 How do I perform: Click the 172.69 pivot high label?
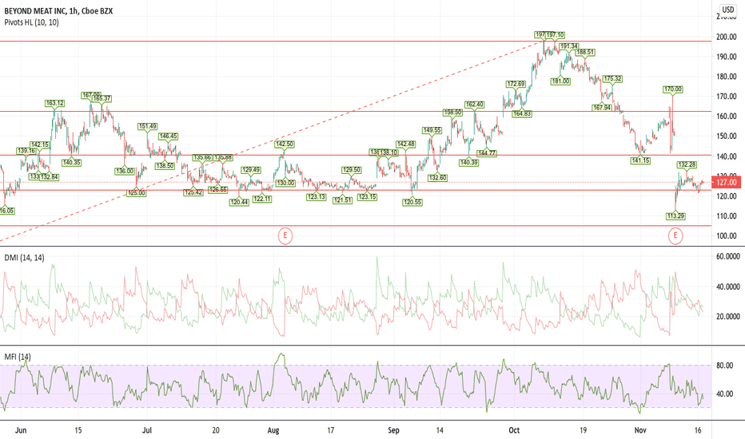pos(516,84)
